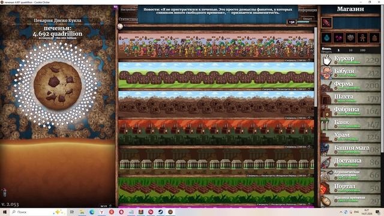
Task: Mute the mine building row
Action: [291, 118]
